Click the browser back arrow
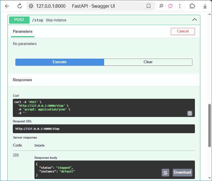This screenshot has width=212, height=181. pyautogui.click(x=7, y=6)
